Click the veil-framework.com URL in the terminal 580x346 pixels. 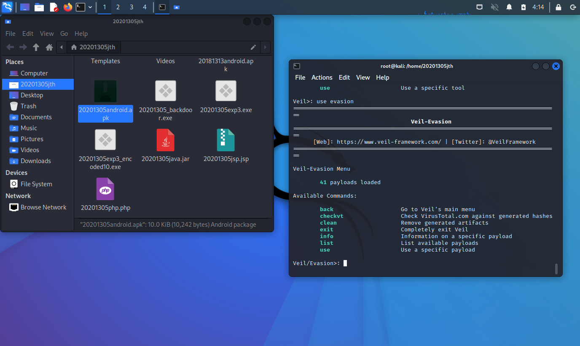pyautogui.click(x=389, y=142)
